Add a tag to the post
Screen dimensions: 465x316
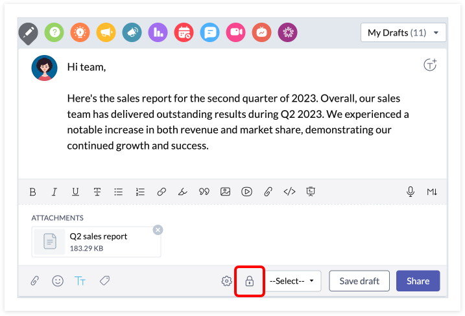[104, 280]
